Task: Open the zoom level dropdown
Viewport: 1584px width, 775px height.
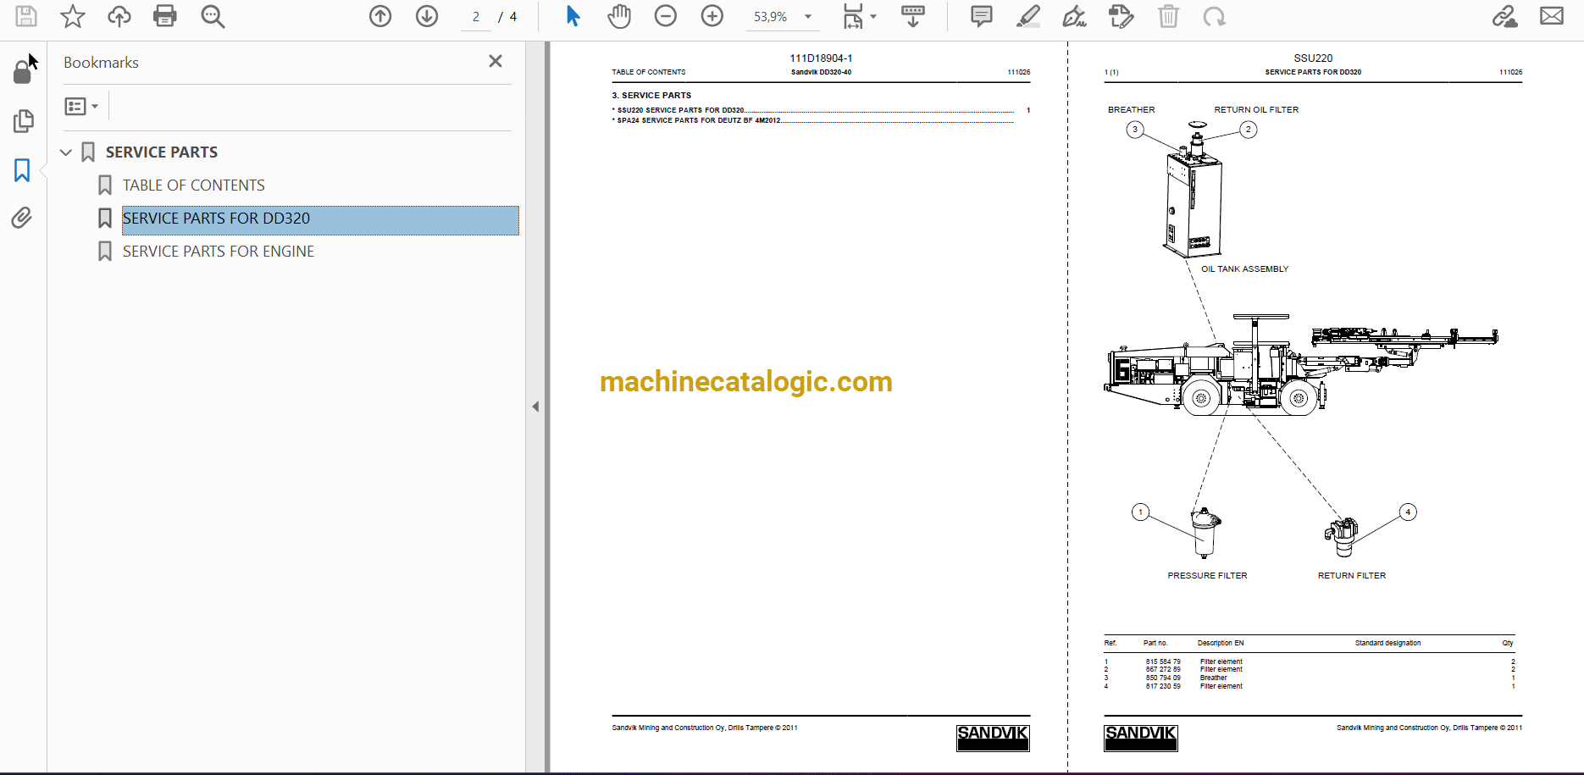Action: (808, 17)
